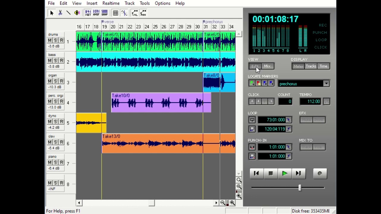Switch time ruler to samples format
This screenshot has width=381, height=214.
[104, 13]
